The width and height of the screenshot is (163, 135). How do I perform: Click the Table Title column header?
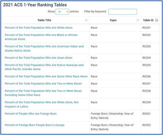pyautogui.click(x=46, y=20)
